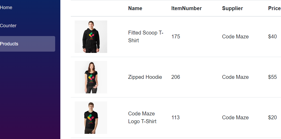Click item number 206
The height and width of the screenshot is (139, 281).
(x=176, y=77)
